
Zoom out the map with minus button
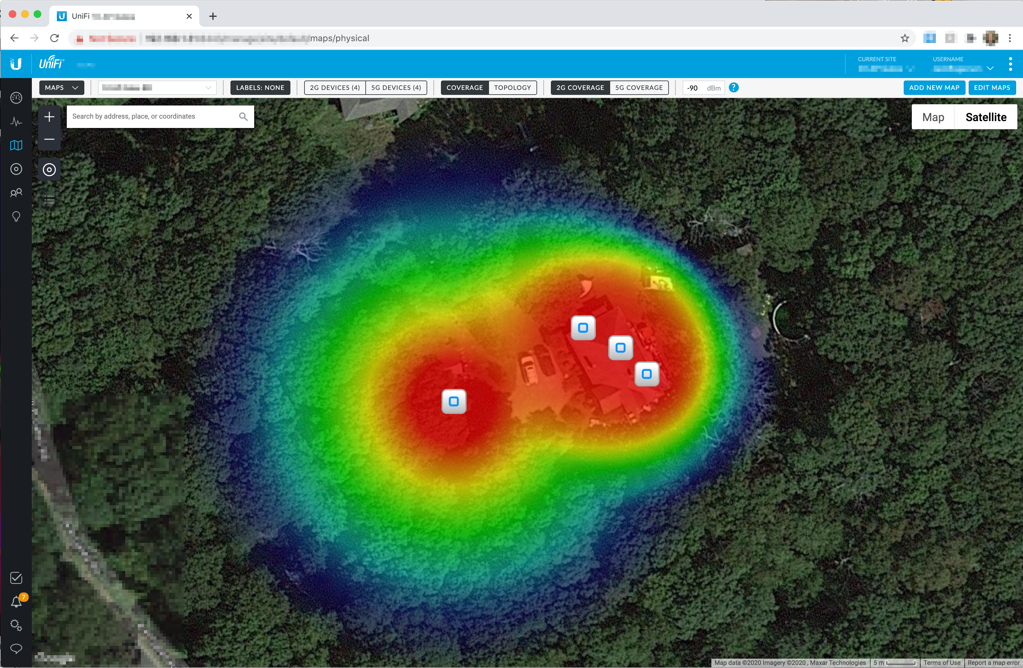pyautogui.click(x=49, y=139)
